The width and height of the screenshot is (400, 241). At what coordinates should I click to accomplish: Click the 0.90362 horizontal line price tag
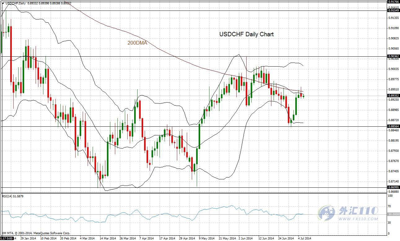click(x=393, y=56)
